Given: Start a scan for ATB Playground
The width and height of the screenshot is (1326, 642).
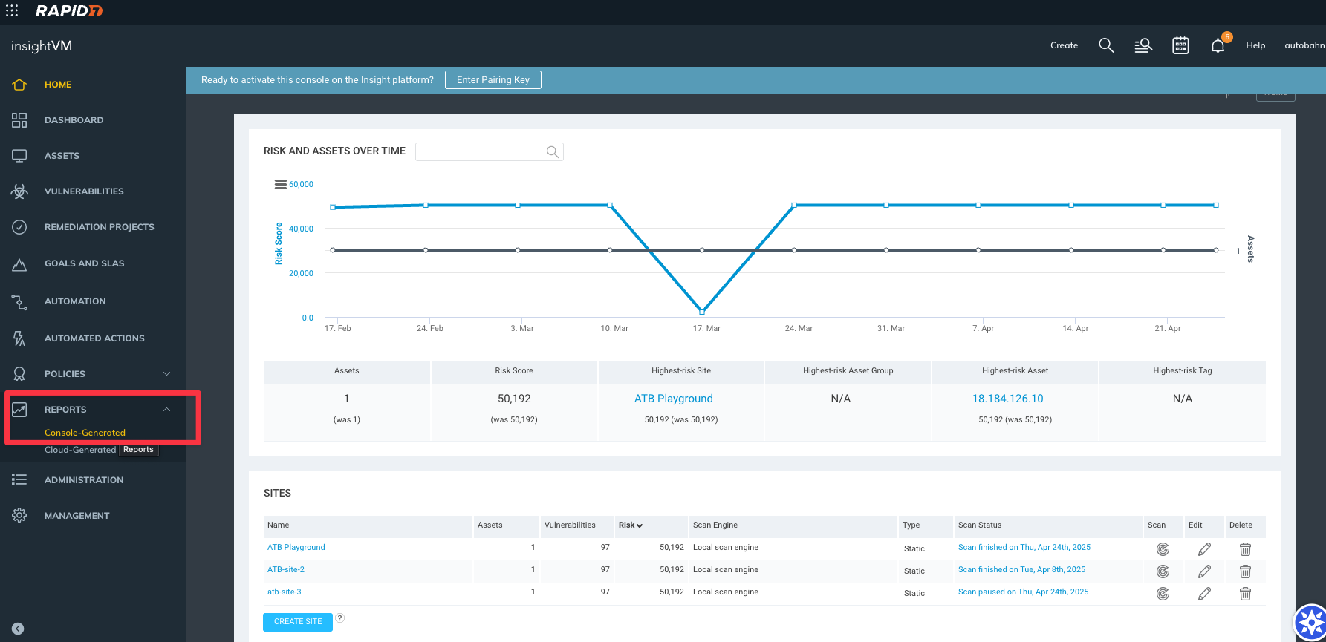Looking at the screenshot, I should click(x=1163, y=549).
